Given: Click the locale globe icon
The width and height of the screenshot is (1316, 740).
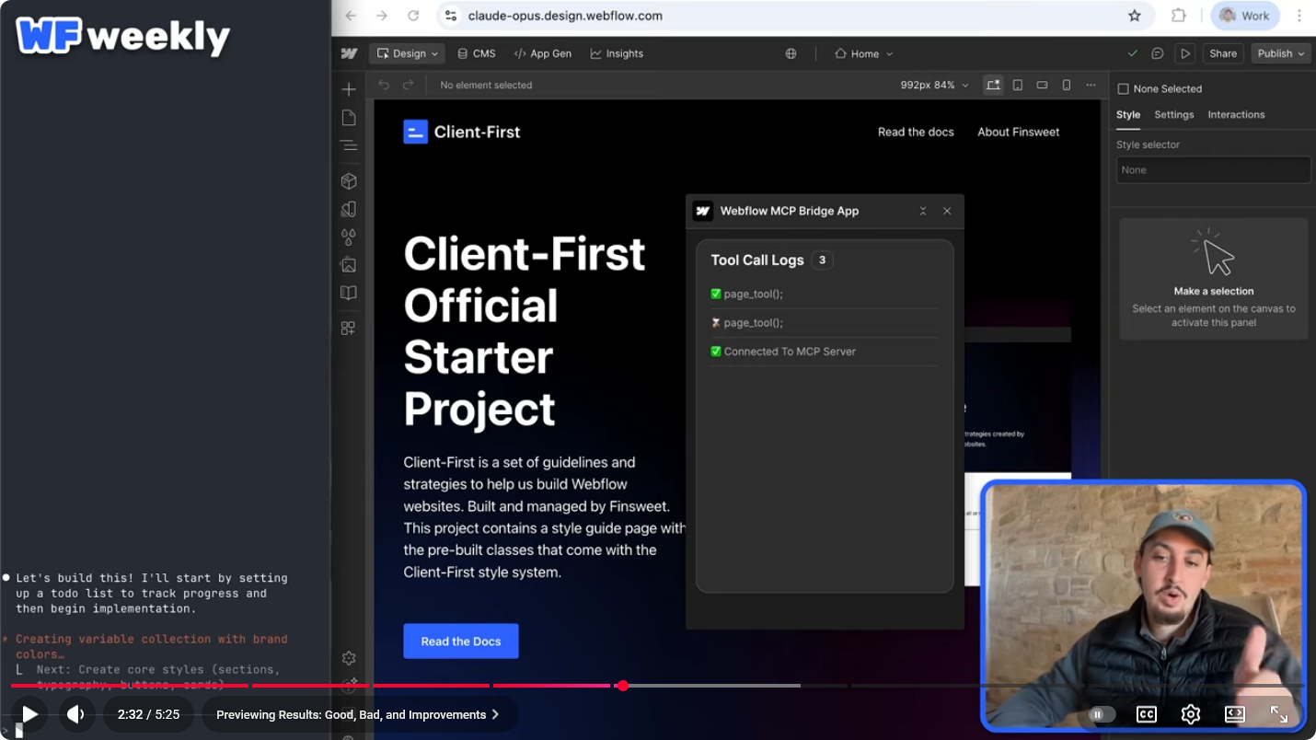Looking at the screenshot, I should click(791, 53).
